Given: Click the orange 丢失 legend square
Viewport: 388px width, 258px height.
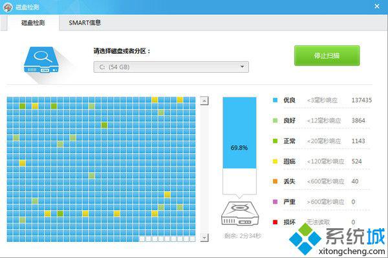Looking at the screenshot, I should click(x=275, y=182).
